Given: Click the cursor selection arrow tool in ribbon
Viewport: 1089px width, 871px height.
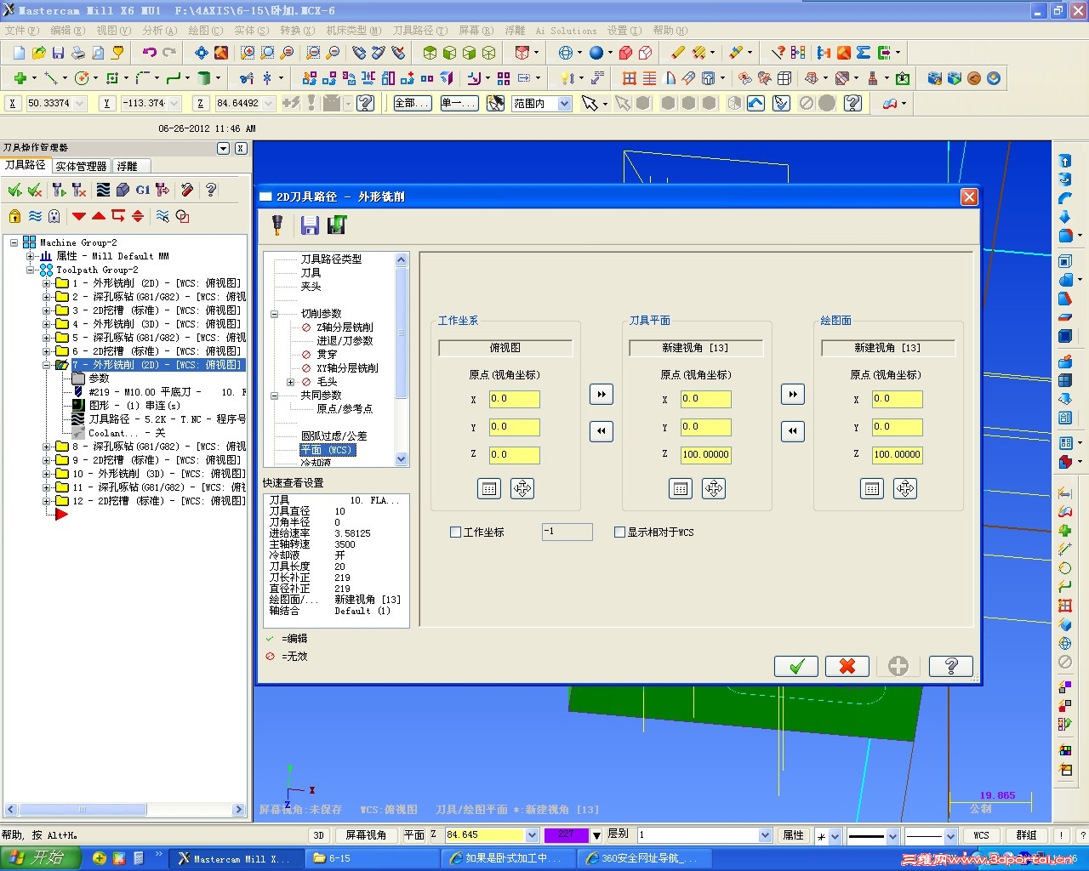Looking at the screenshot, I should point(589,103).
